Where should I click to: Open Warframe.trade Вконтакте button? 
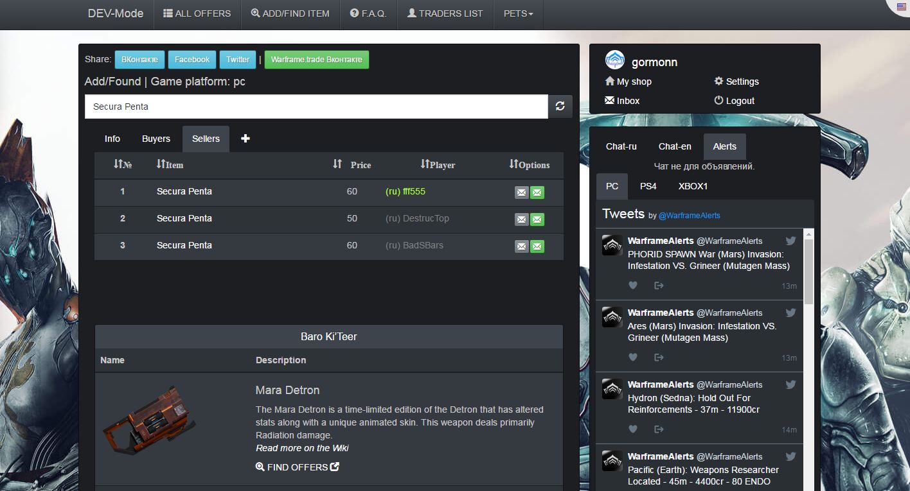click(x=317, y=60)
